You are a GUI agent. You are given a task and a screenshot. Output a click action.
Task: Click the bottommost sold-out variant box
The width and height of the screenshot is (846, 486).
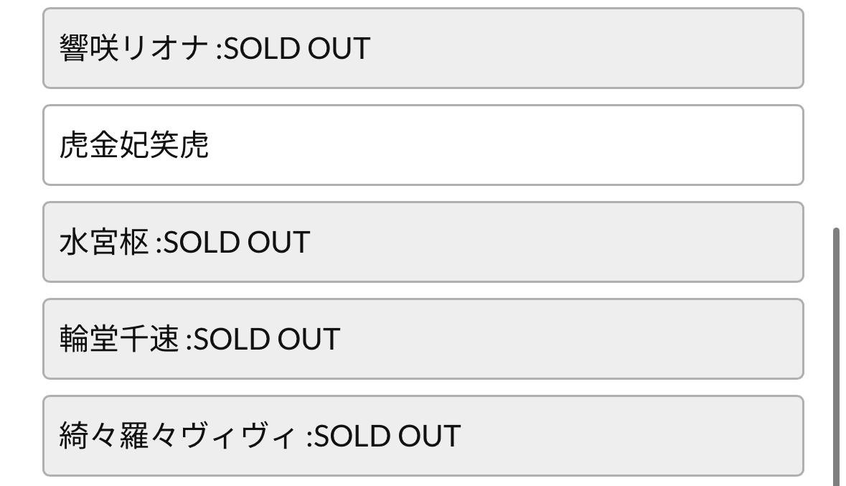423,436
